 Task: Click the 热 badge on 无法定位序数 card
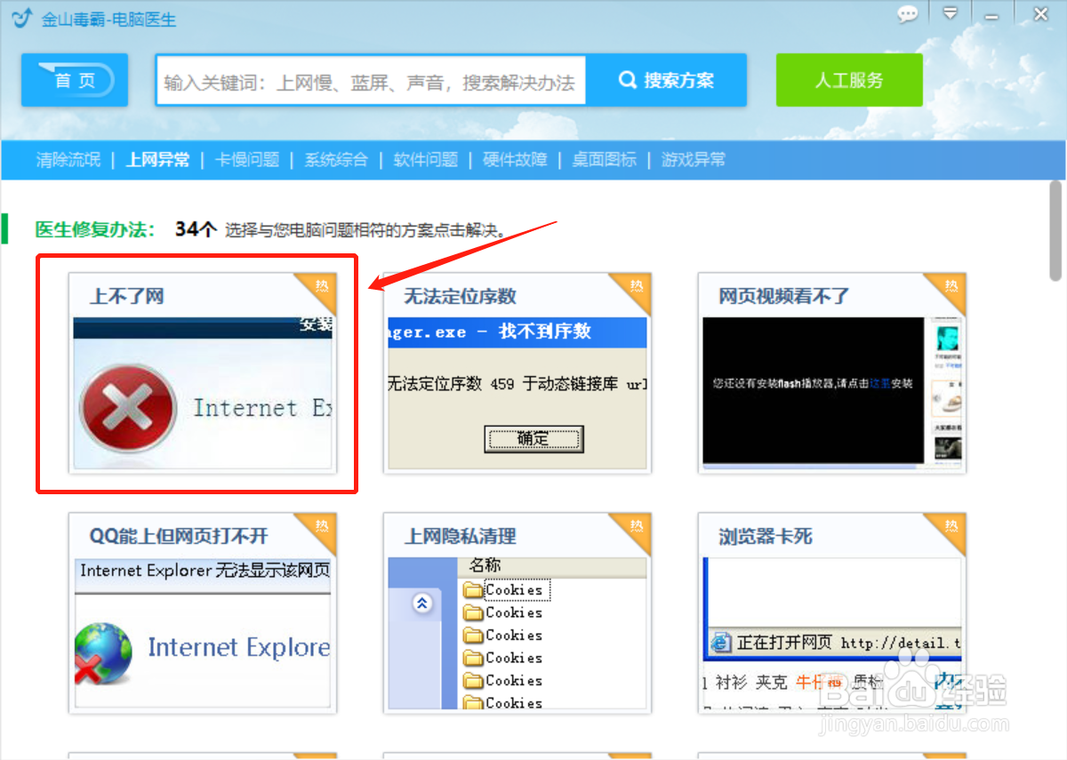[636, 288]
